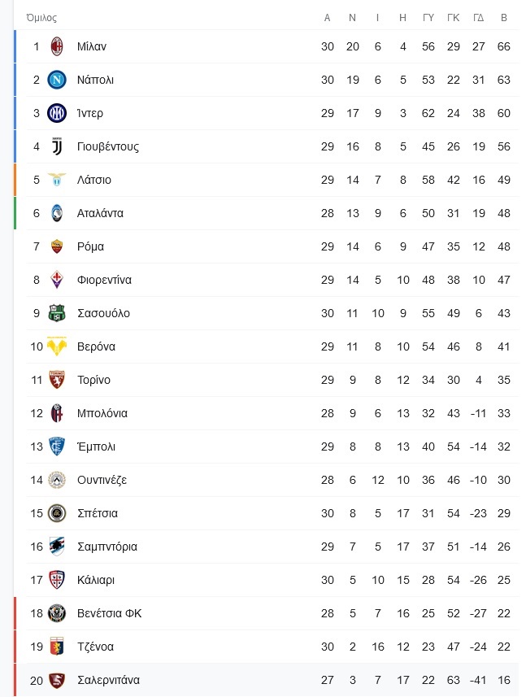Click the Όμιλος column header
This screenshot has width=526, height=697.
tap(41, 18)
